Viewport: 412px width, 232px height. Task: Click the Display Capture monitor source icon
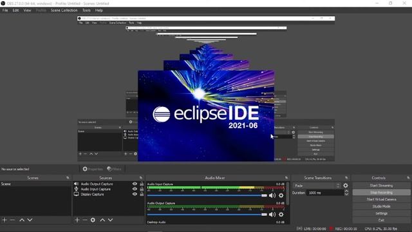click(76, 194)
